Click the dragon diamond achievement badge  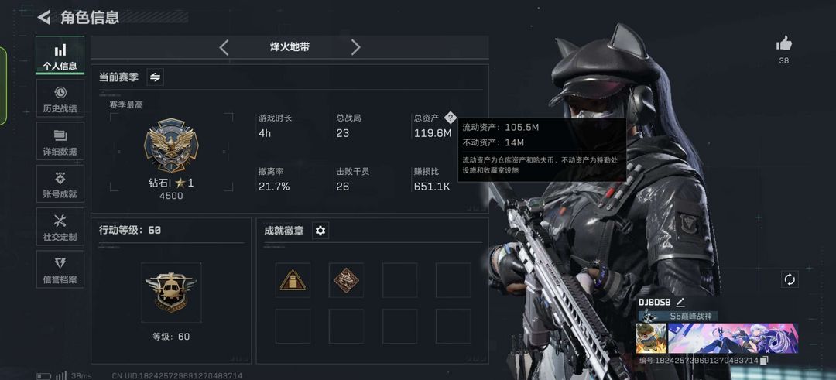[x=346, y=280]
